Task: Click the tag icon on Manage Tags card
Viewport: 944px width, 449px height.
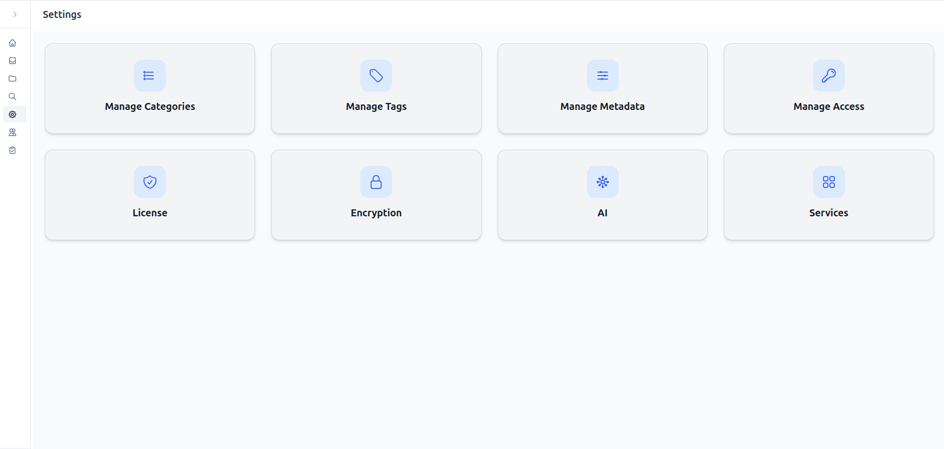Action: [x=376, y=76]
